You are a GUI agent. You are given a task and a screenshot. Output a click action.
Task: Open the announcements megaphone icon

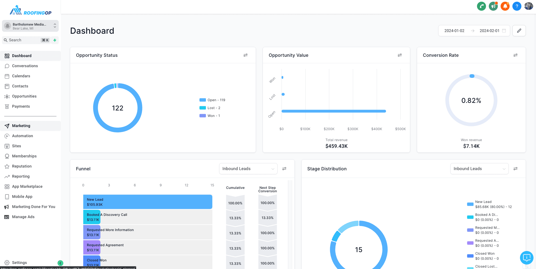click(493, 6)
